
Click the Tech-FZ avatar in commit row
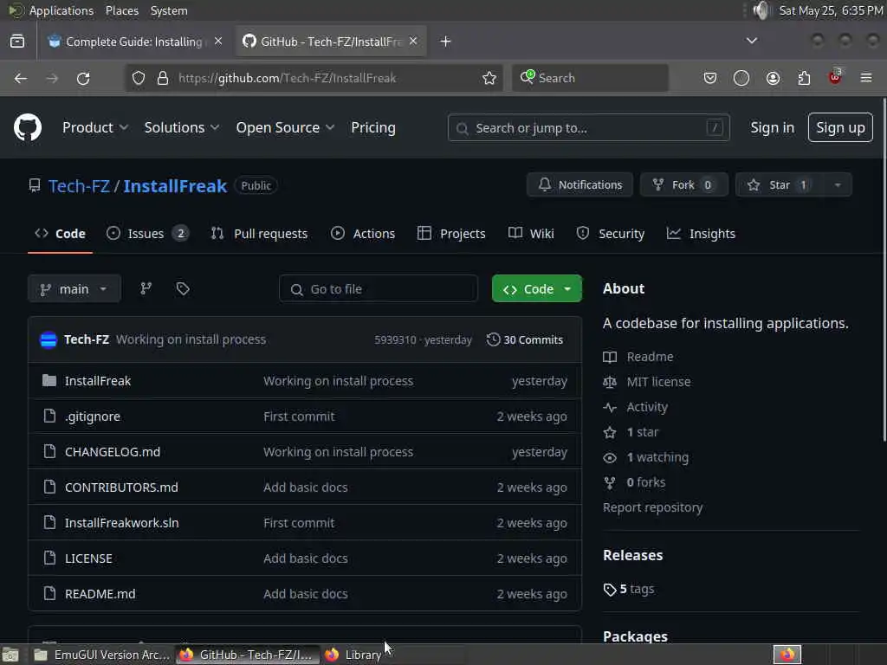tap(49, 339)
